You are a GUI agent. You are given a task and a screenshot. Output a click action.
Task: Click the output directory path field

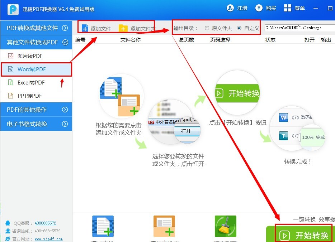[x=299, y=28]
